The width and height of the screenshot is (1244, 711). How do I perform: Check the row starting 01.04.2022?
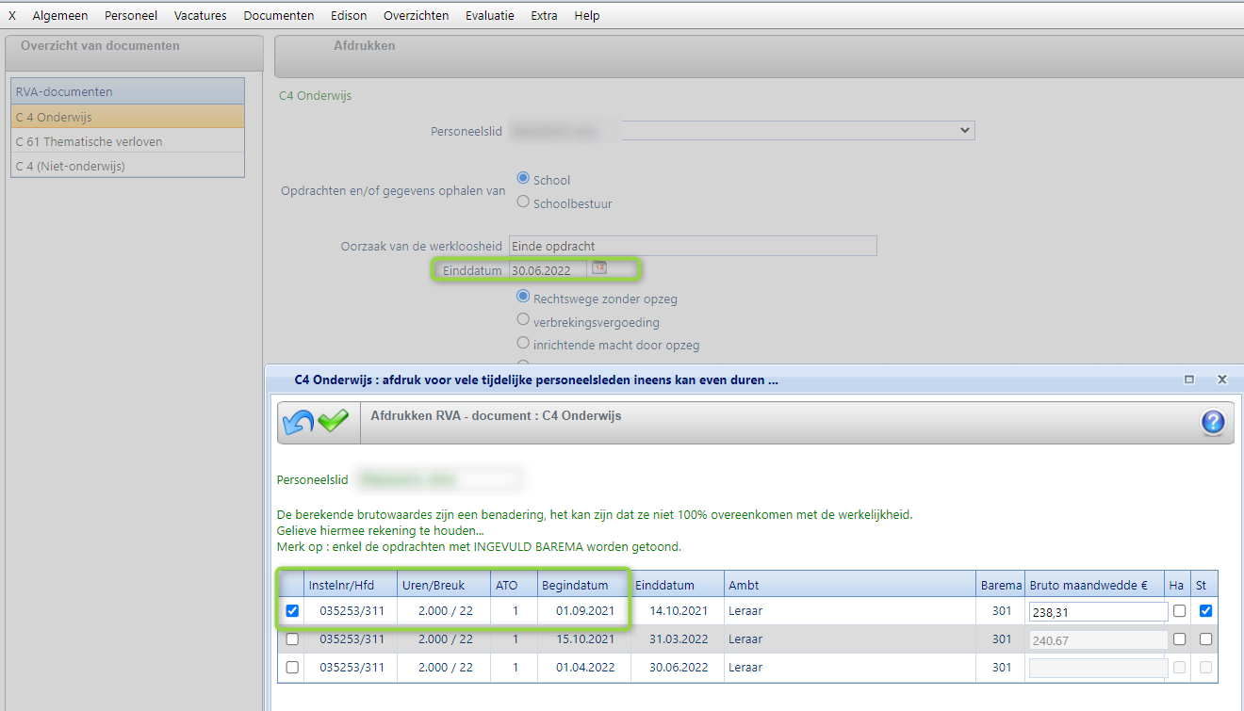point(292,667)
